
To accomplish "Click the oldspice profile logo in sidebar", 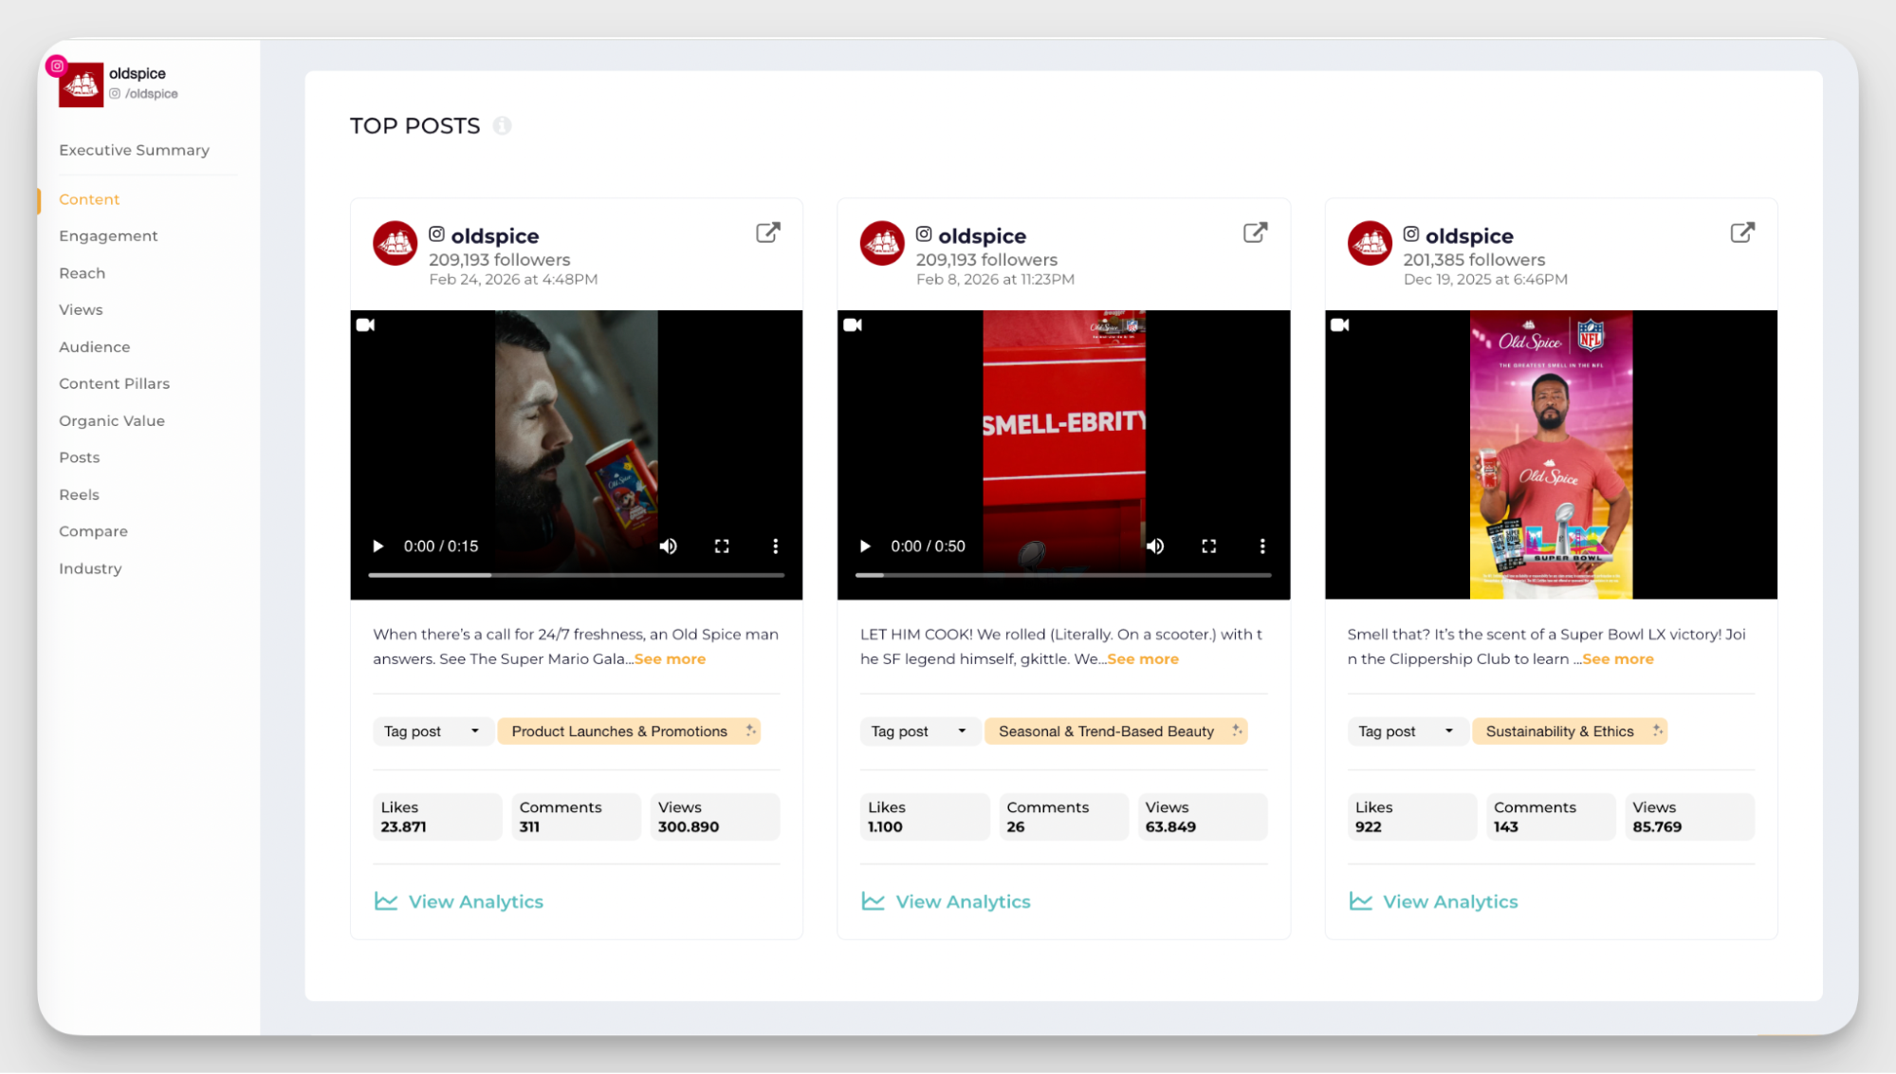I will click(x=81, y=85).
